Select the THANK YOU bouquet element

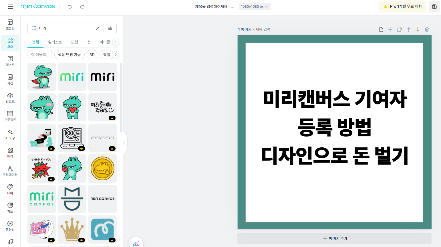pyautogui.click(x=42, y=169)
